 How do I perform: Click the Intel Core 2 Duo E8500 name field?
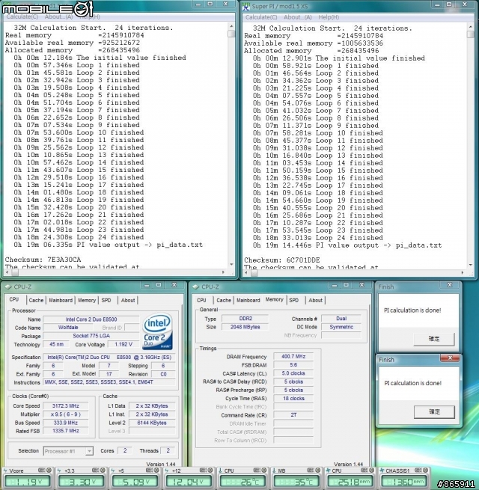[x=91, y=319]
